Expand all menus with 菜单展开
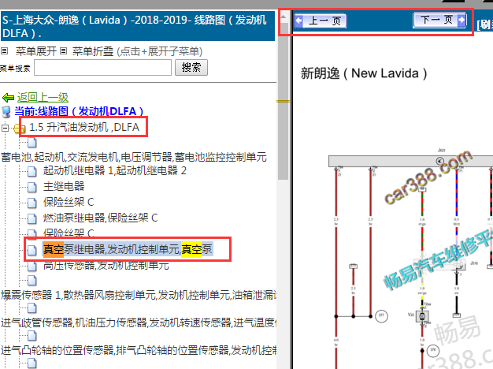 click(36, 51)
